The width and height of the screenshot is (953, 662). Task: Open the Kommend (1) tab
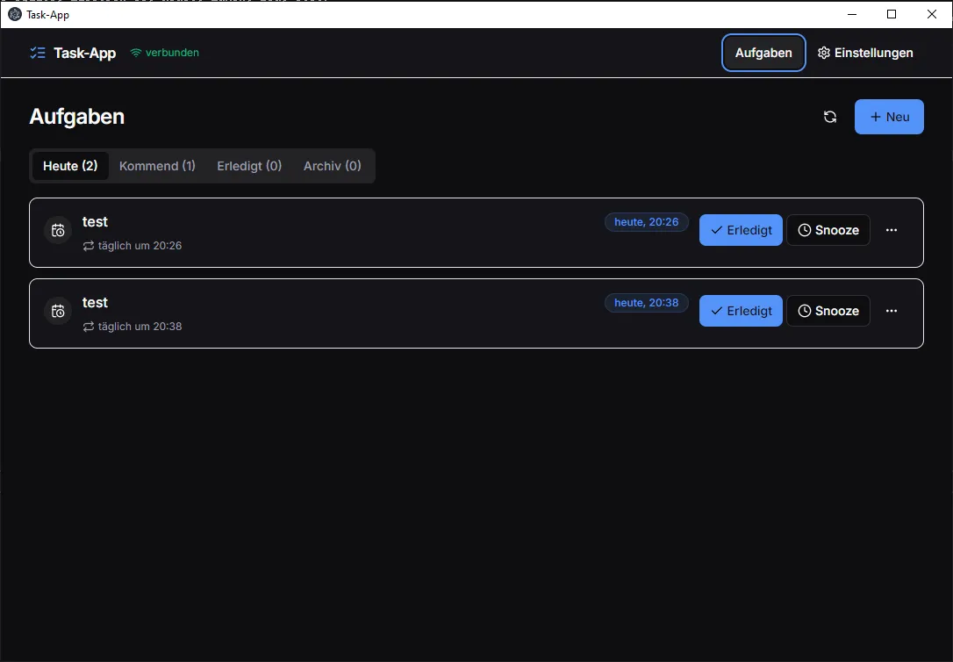(x=157, y=166)
